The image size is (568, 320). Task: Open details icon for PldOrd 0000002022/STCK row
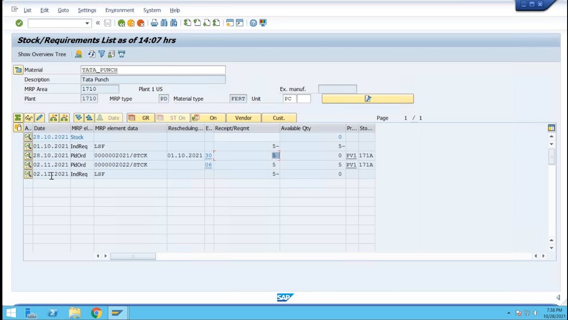pyautogui.click(x=28, y=165)
